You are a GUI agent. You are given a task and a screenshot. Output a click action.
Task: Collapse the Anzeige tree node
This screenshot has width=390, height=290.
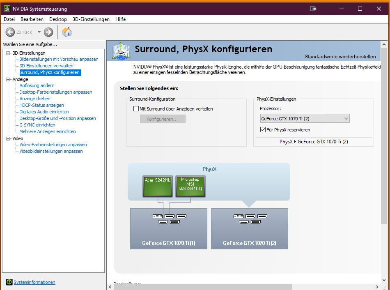tap(8, 79)
